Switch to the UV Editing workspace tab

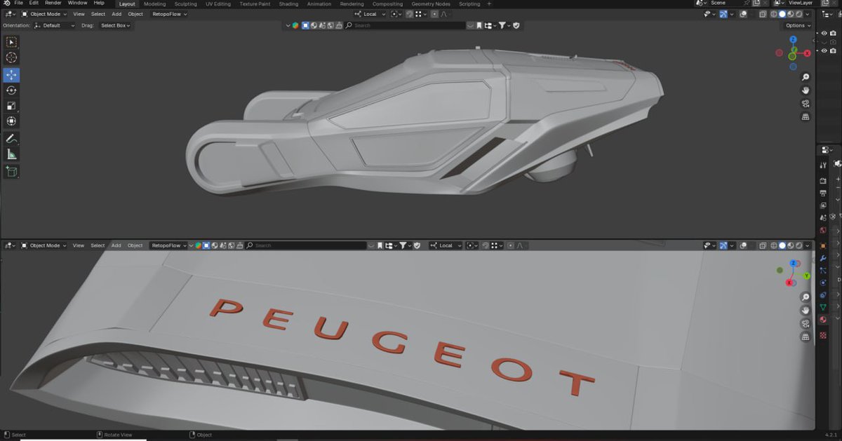point(218,4)
